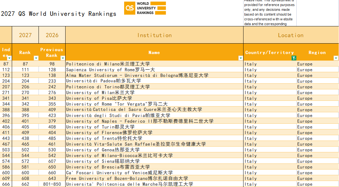Viewport: 339px width, 187px height.
Task: Select the Università di Bologna cell
Action: [x=154, y=75]
